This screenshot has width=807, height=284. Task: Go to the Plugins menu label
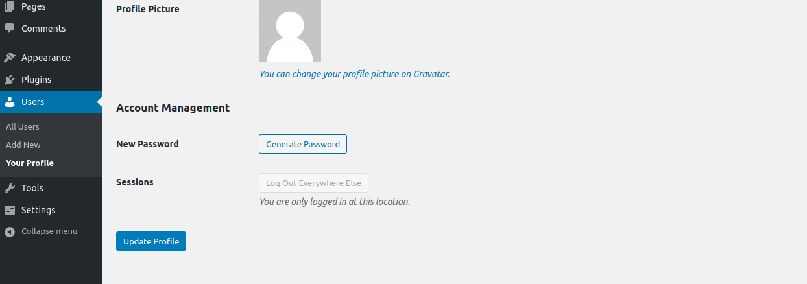click(x=36, y=80)
